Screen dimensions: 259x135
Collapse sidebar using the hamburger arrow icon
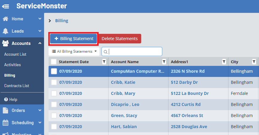click(x=5, y=6)
